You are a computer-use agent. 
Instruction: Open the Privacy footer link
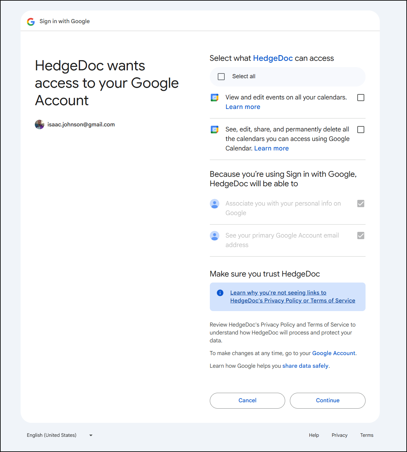pos(340,435)
